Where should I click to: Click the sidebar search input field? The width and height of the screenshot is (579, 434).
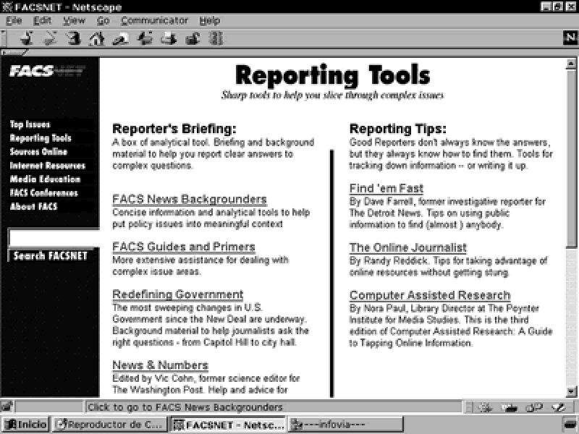click(54, 238)
